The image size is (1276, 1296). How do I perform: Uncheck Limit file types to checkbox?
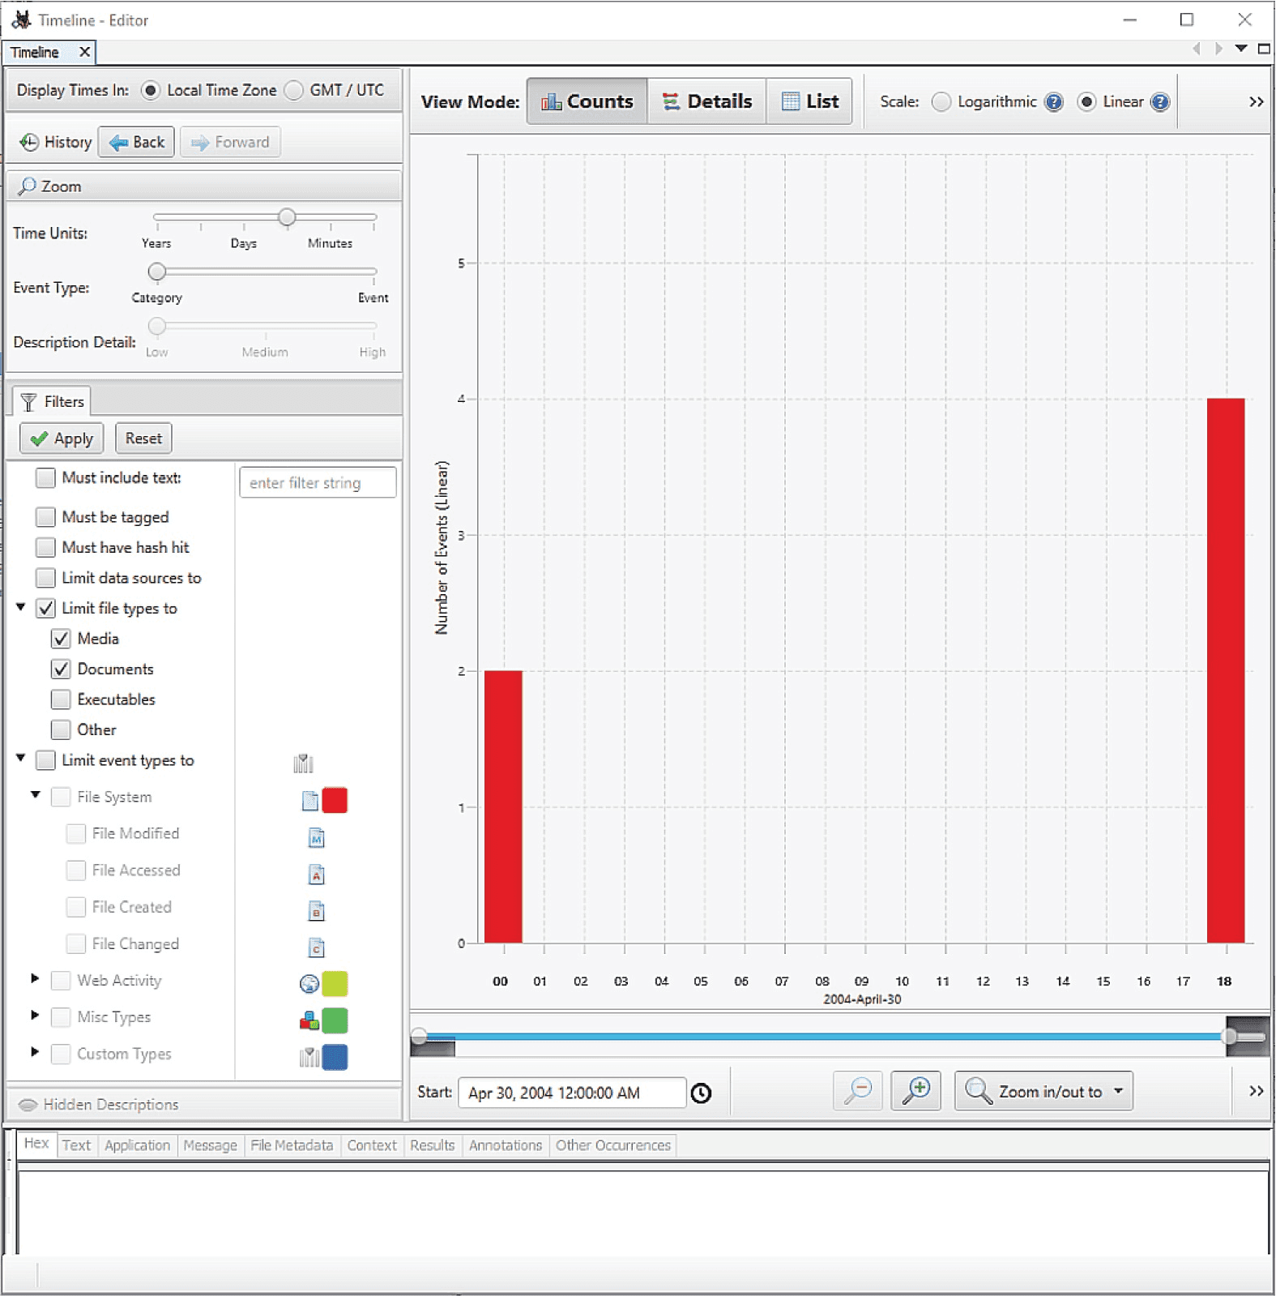click(45, 609)
